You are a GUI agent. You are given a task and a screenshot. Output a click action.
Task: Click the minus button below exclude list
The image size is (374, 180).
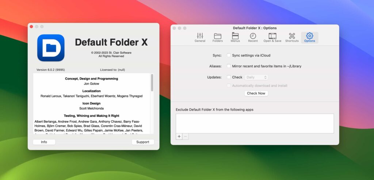[x=186, y=137]
